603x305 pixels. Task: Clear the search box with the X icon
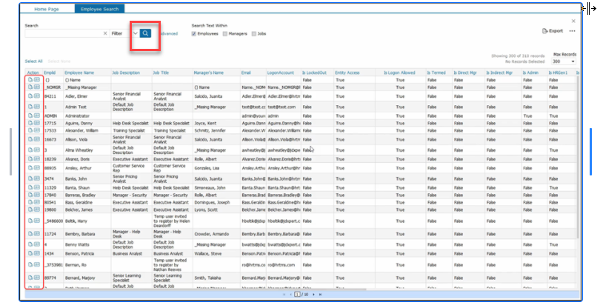click(x=105, y=33)
